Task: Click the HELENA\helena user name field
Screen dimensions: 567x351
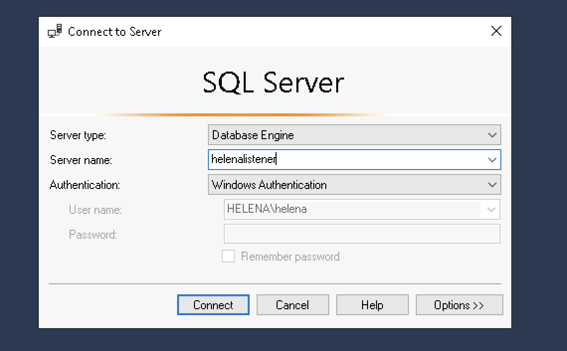Action: [267, 209]
